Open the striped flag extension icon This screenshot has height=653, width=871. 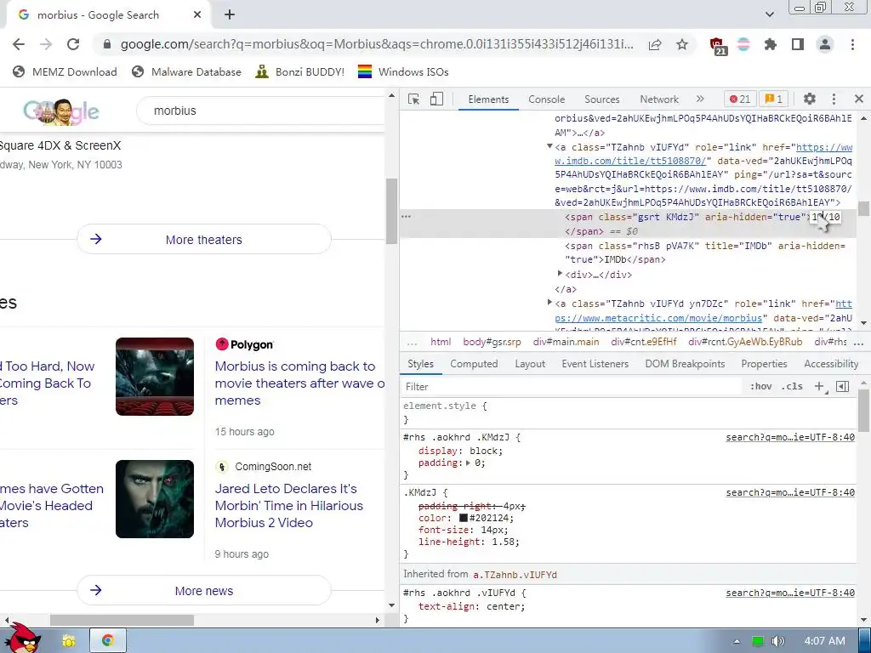pyautogui.click(x=743, y=44)
